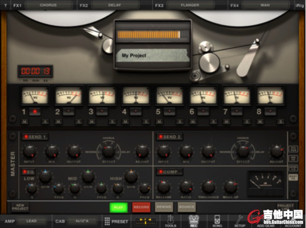Click the help question mark icon
The height and width of the screenshot is (228, 306).
coord(5,5)
